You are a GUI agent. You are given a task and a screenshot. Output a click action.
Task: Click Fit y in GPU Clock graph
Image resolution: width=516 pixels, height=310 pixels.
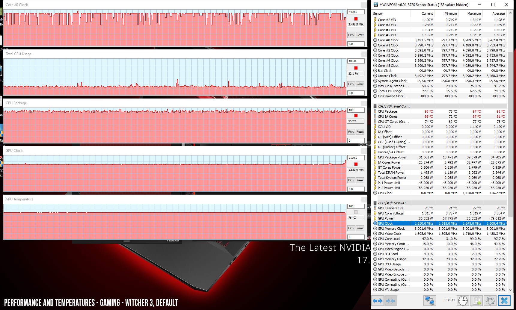[351, 180]
